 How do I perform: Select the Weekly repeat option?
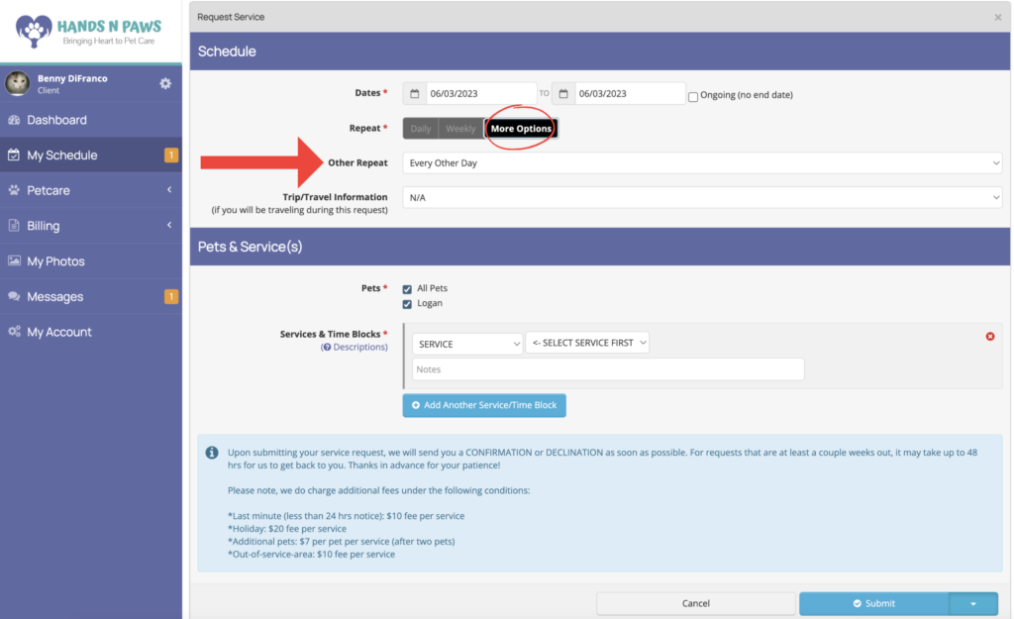pos(460,129)
